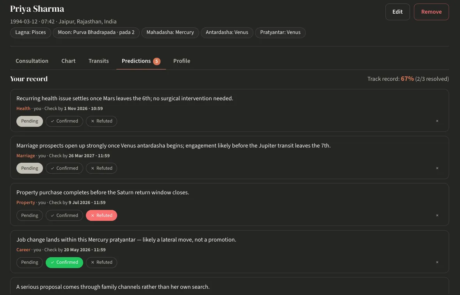Change property prediction to Confirmed

click(64, 215)
